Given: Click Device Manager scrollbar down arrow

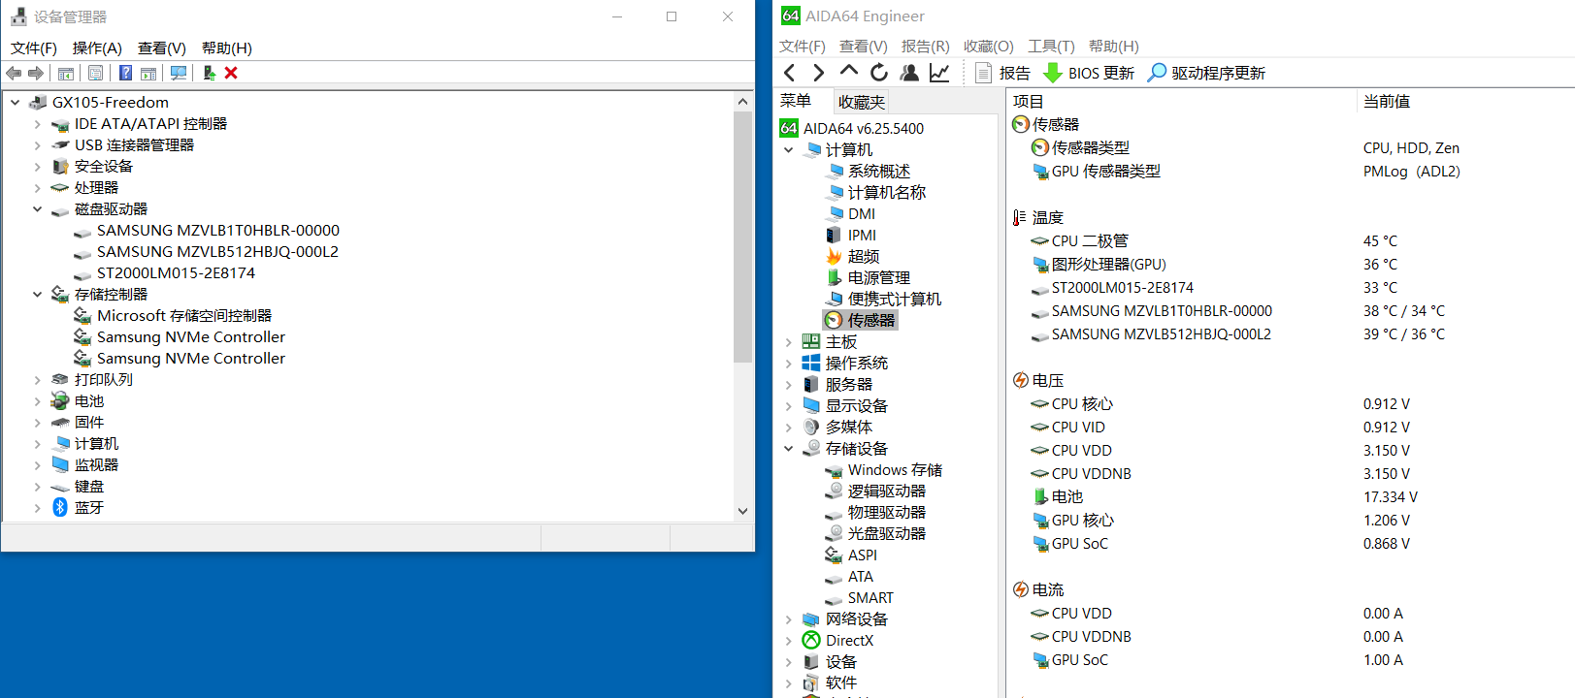Looking at the screenshot, I should [x=742, y=511].
